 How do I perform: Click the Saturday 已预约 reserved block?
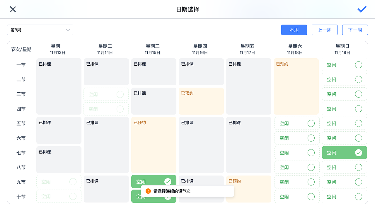(x=296, y=86)
